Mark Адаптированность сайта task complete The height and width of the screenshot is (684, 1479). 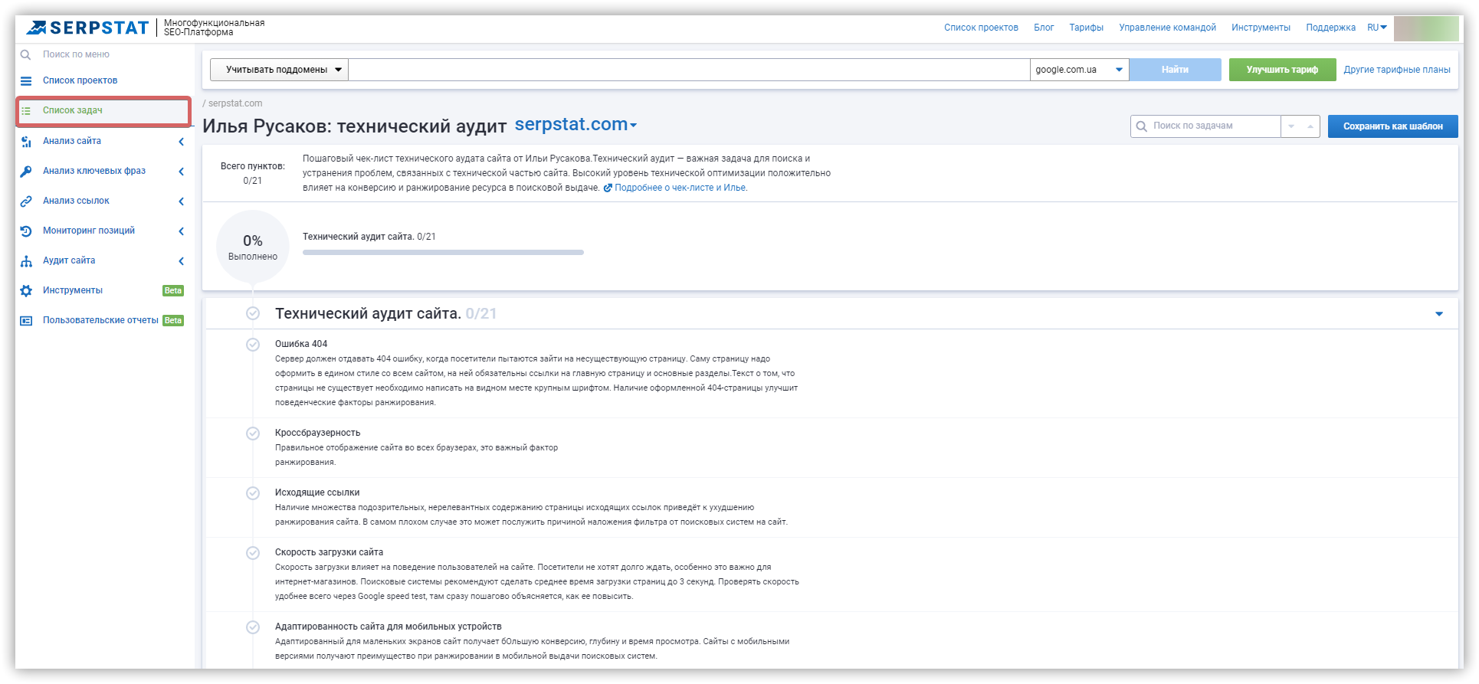coord(253,627)
